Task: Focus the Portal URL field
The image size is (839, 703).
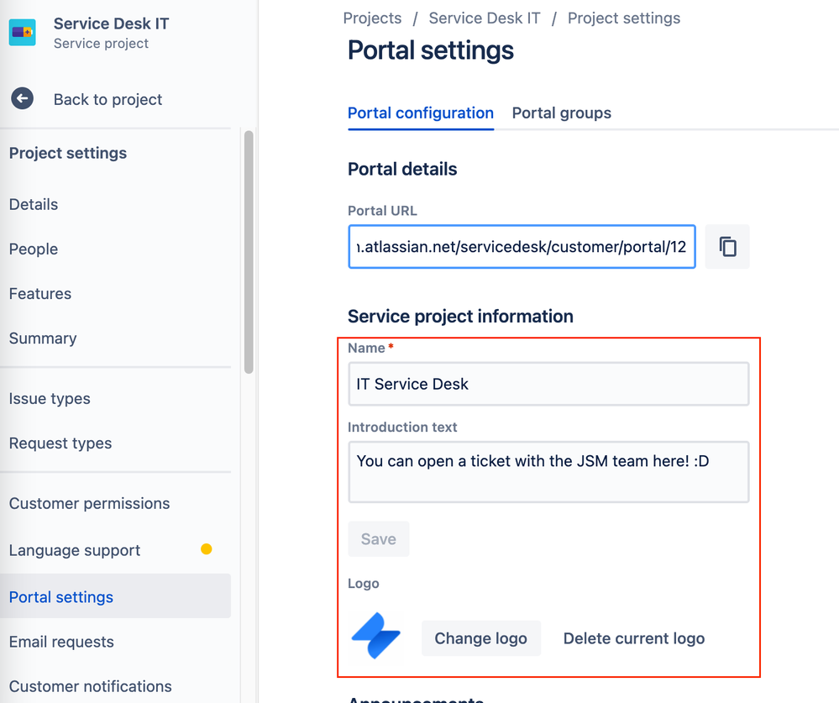Action: 521,247
